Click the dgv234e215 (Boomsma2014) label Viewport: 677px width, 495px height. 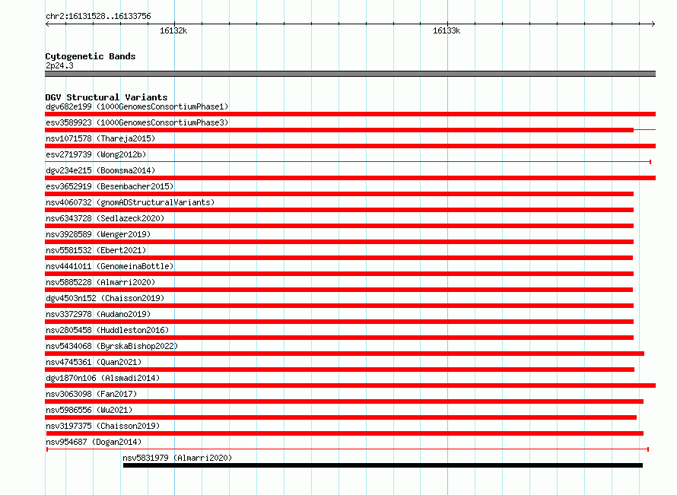tap(100, 170)
